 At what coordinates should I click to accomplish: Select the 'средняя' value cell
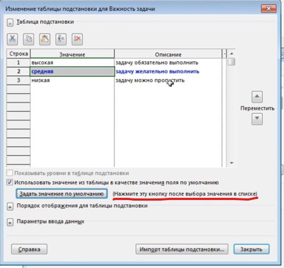(x=72, y=71)
